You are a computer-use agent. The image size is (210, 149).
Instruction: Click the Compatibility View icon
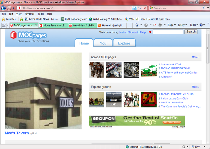click(135, 8)
